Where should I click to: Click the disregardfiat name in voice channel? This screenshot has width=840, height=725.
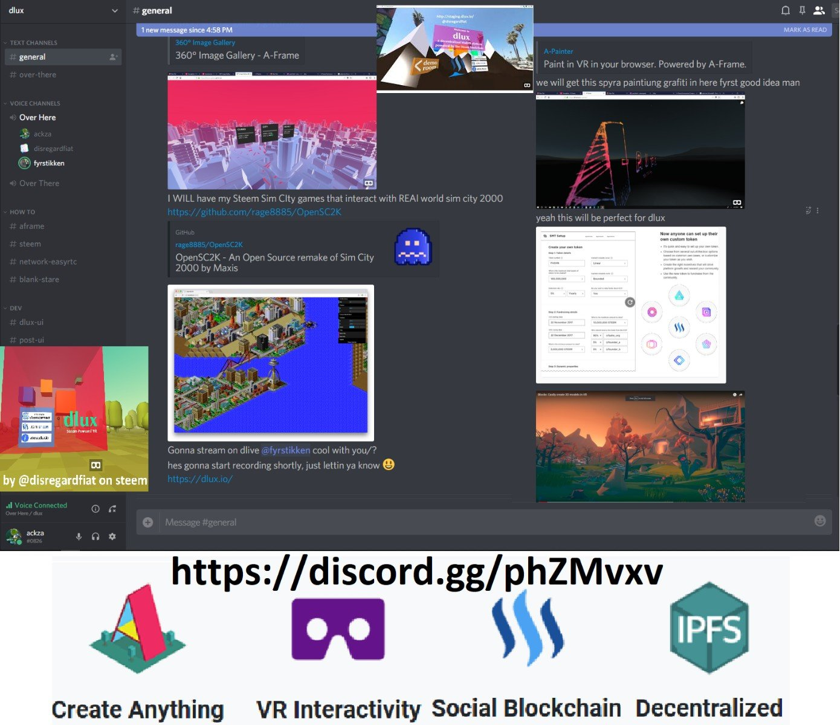tap(53, 148)
